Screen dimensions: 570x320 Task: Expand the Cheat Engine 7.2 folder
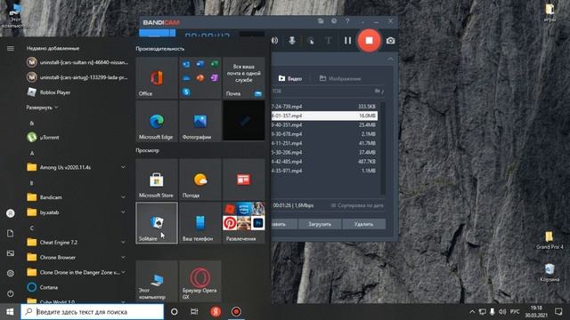pyautogui.click(x=77, y=242)
